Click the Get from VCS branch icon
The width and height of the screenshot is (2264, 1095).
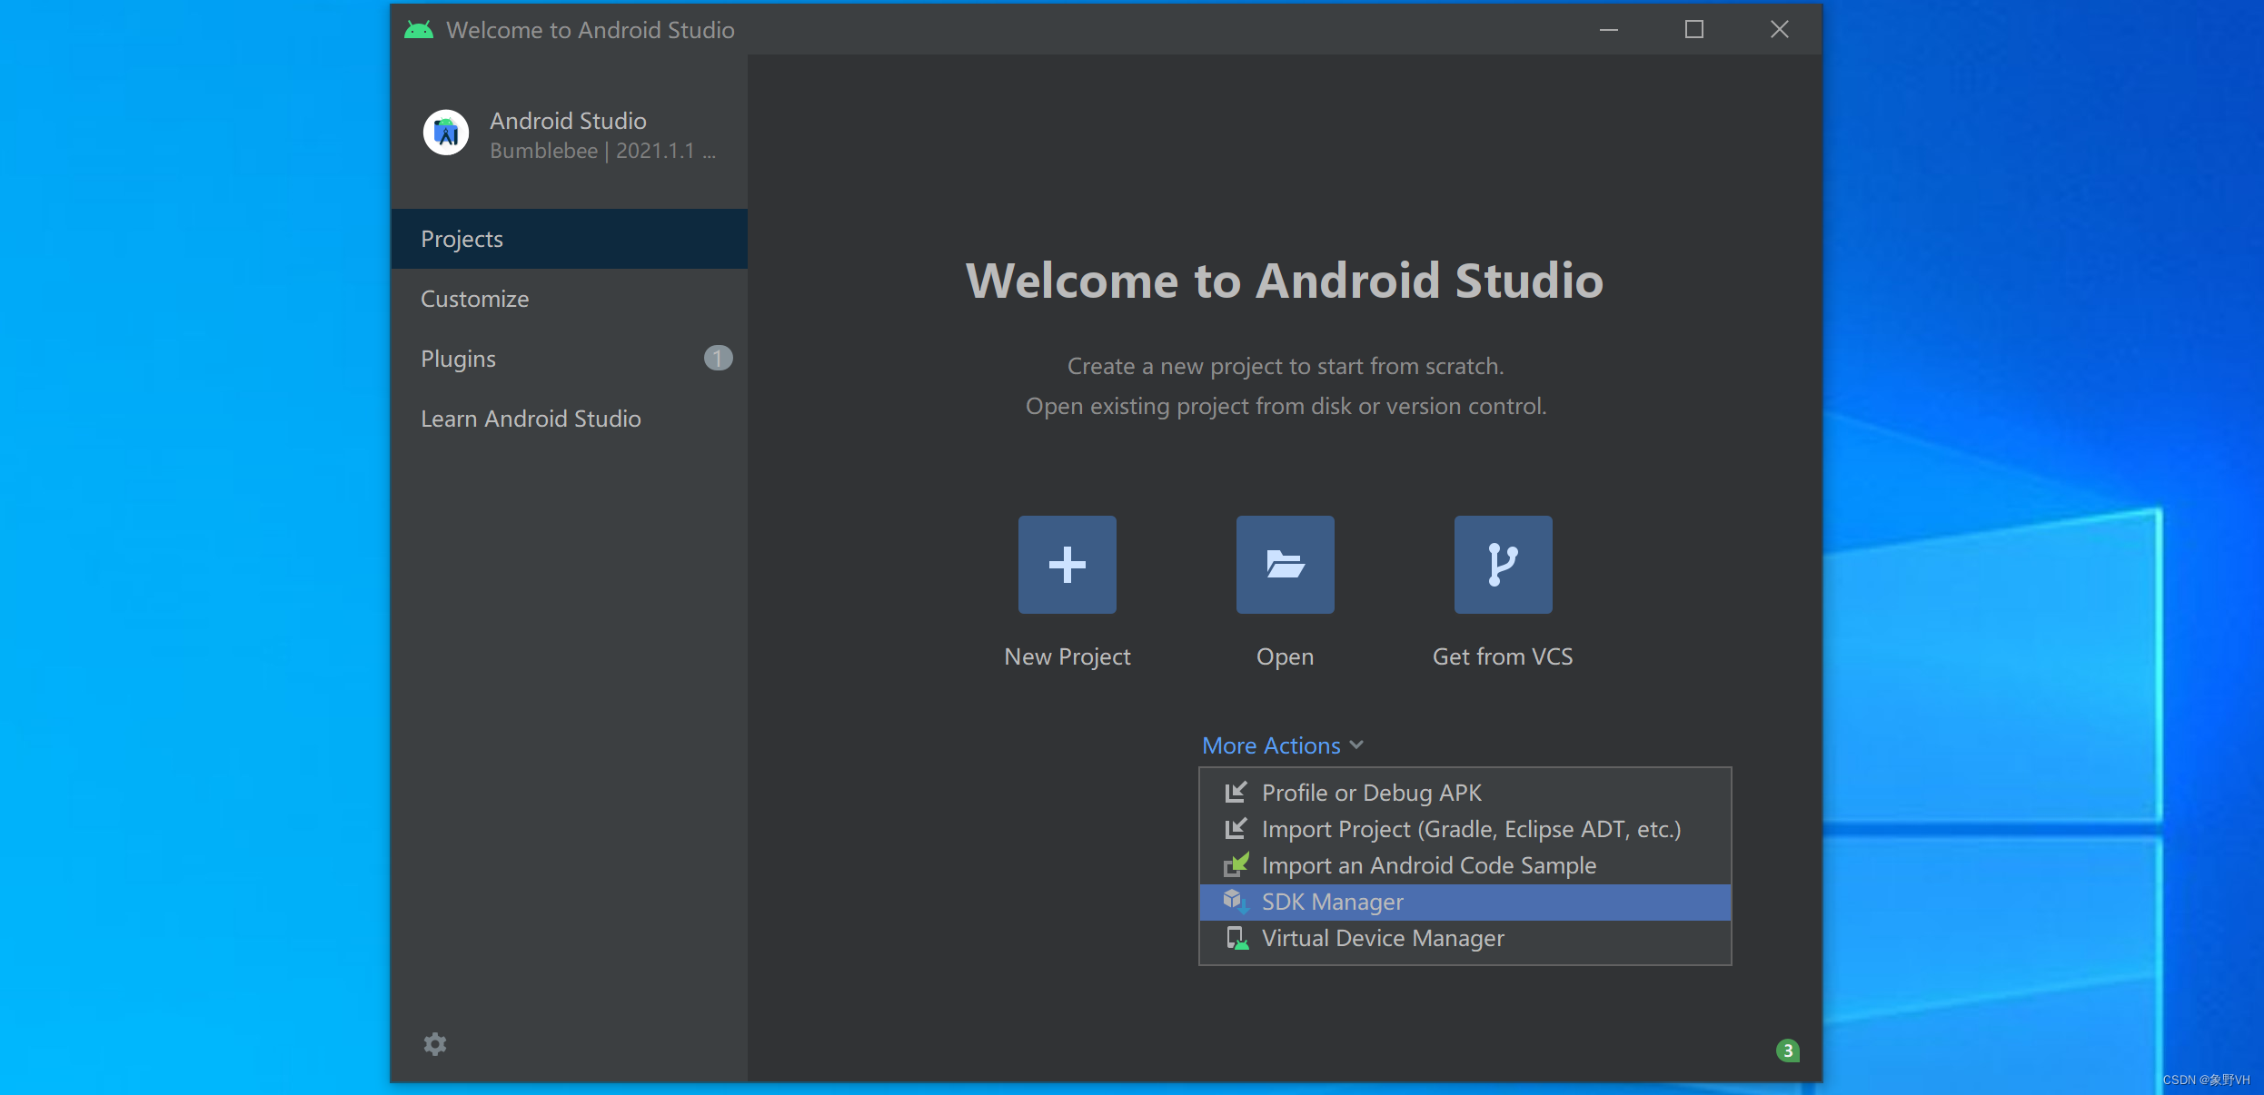tap(1503, 564)
